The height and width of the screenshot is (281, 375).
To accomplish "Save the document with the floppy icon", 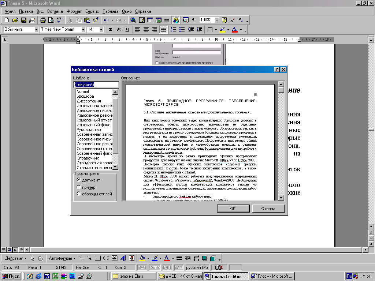I will coord(24,20).
